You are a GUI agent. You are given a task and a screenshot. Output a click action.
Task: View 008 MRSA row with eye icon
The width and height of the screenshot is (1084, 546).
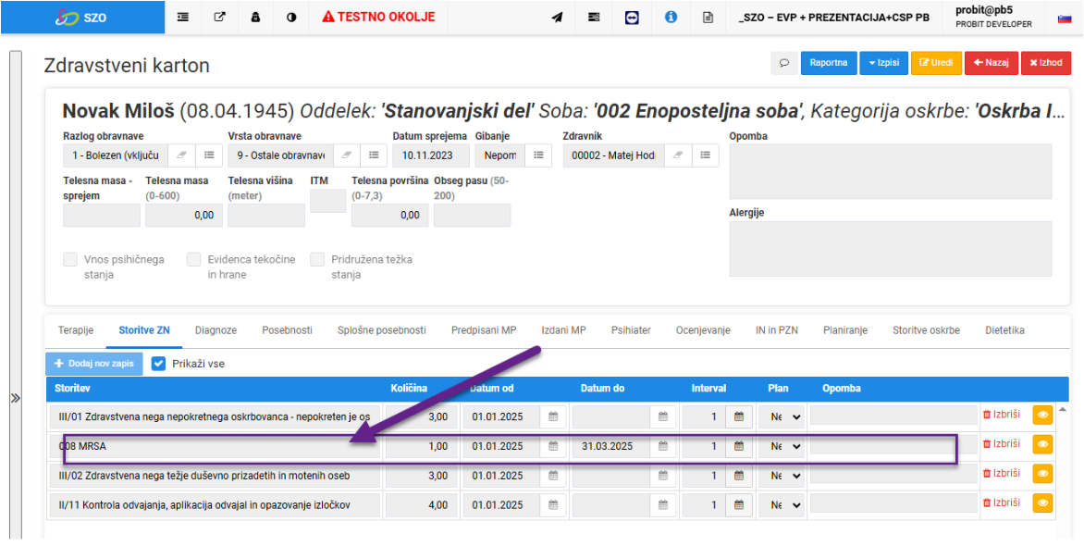(x=1043, y=444)
